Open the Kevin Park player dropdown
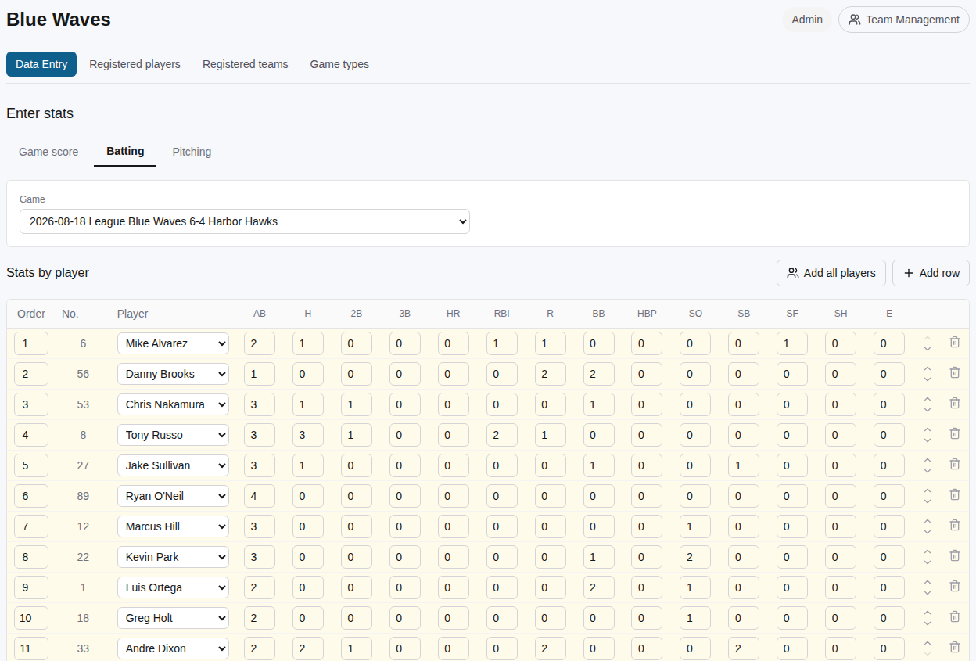This screenshot has height=661, width=976. [x=174, y=557]
